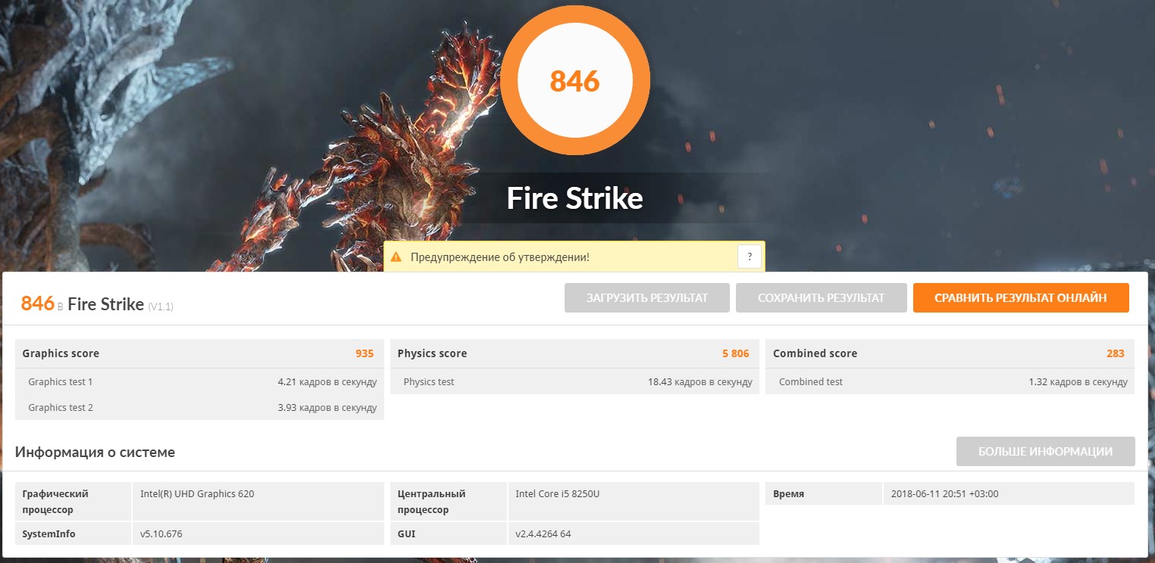Select the Graphics test 2 row
Viewport: 1155px width, 563px height.
(x=199, y=408)
